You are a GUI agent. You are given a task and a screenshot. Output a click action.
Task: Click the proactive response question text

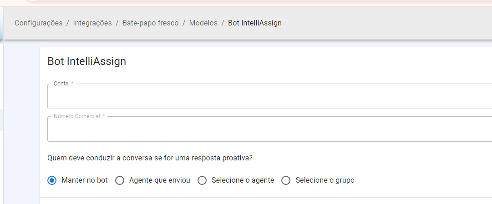click(150, 158)
